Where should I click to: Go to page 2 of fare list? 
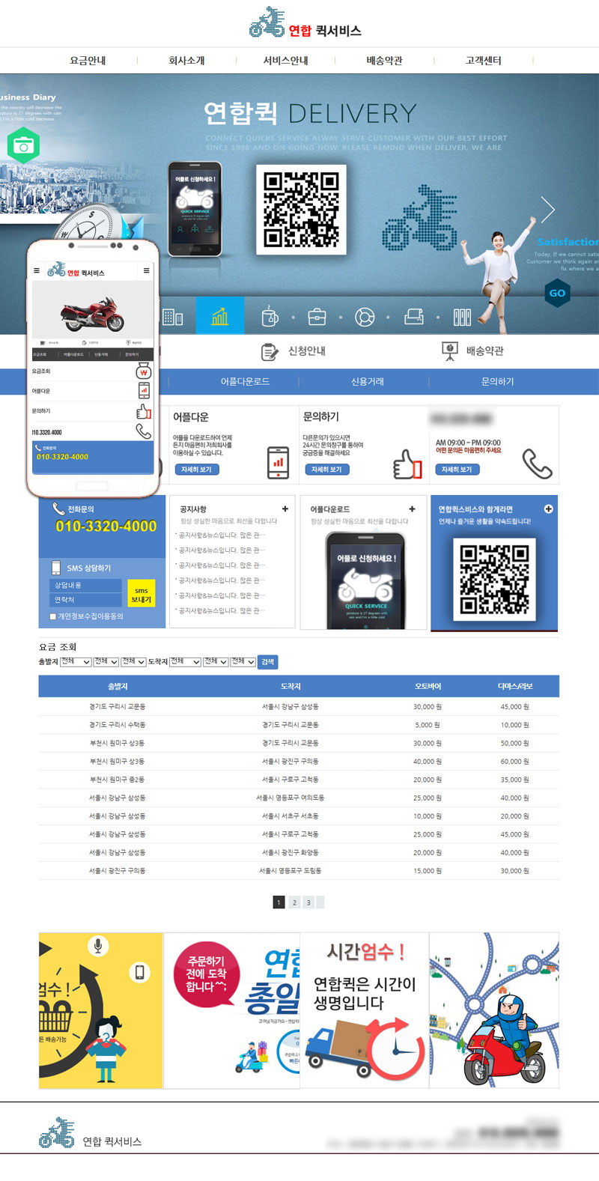pos(294,902)
